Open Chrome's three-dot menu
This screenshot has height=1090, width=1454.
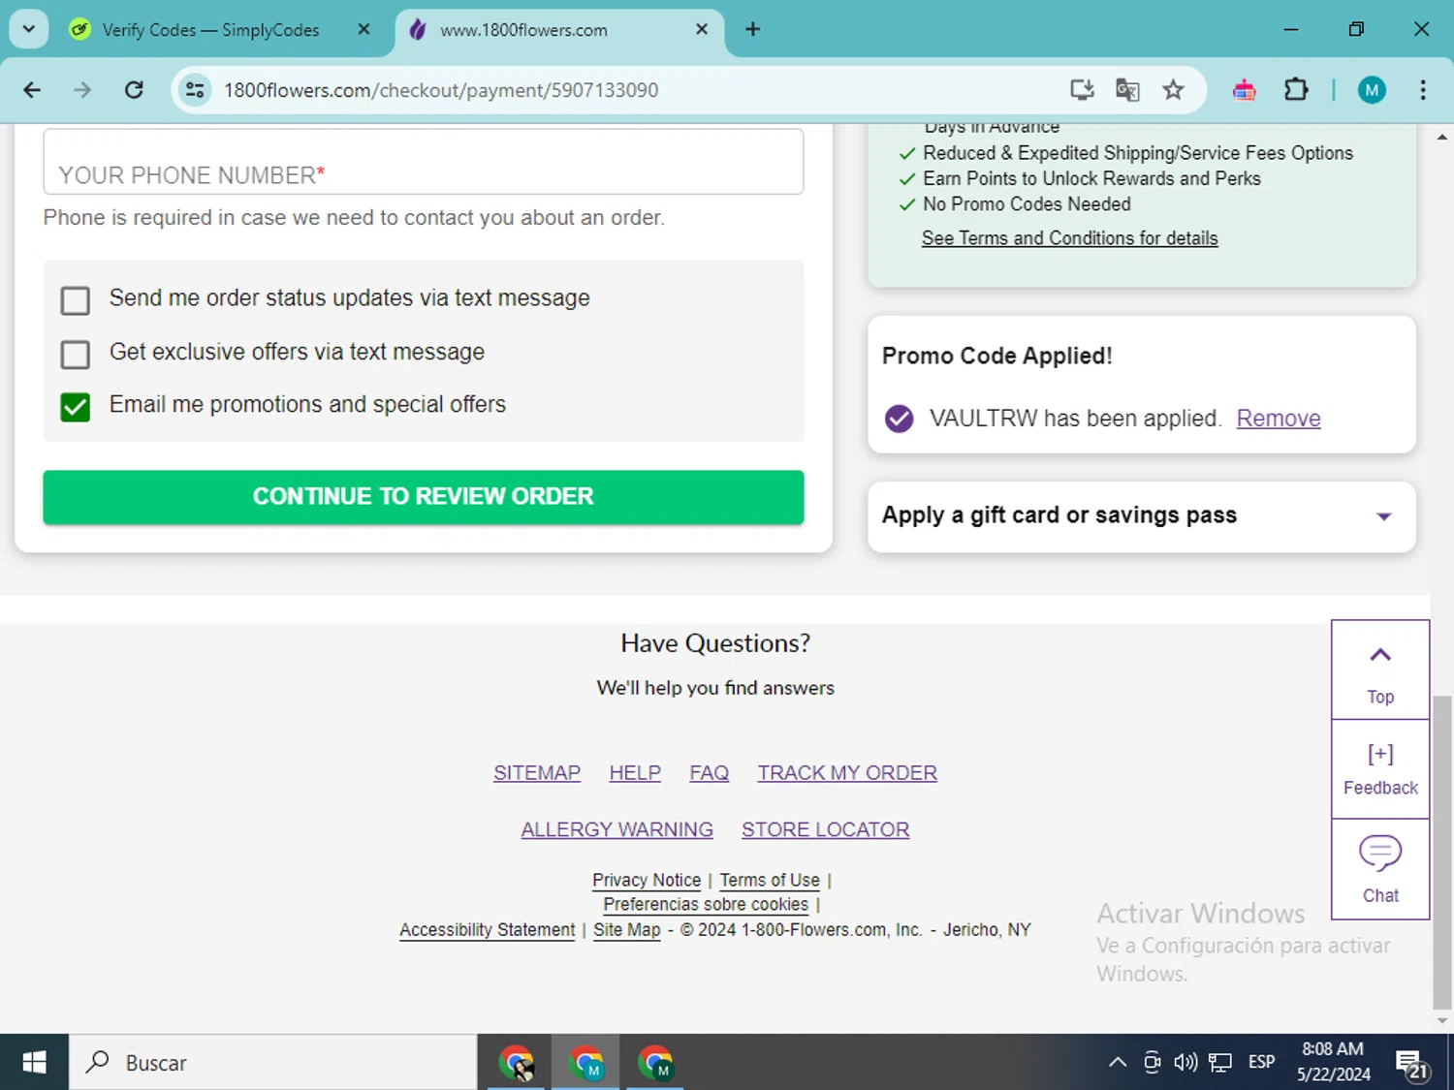pos(1422,90)
